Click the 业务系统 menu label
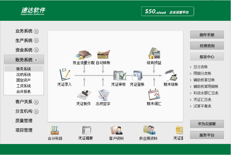Image resolution: width=231 pixels, height=155 pixels. [24, 31]
